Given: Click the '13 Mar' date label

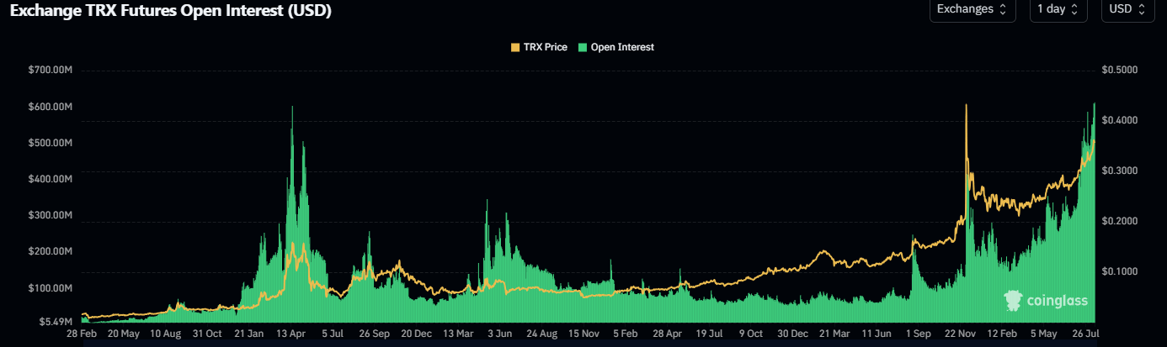Looking at the screenshot, I should pyautogui.click(x=461, y=334).
